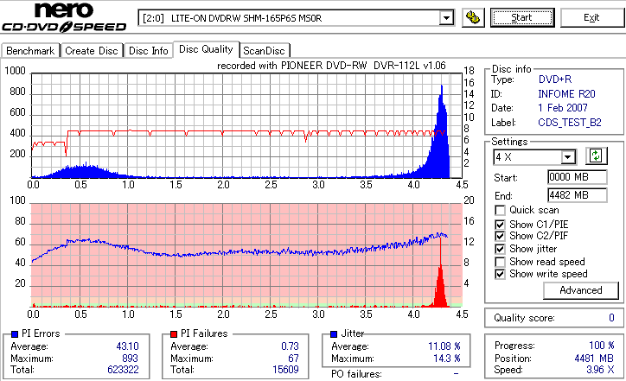Image resolution: width=626 pixels, height=381 pixels.
Task: Click the LITE-ON DVDRW drive combo box
Action: pyautogui.click(x=296, y=18)
